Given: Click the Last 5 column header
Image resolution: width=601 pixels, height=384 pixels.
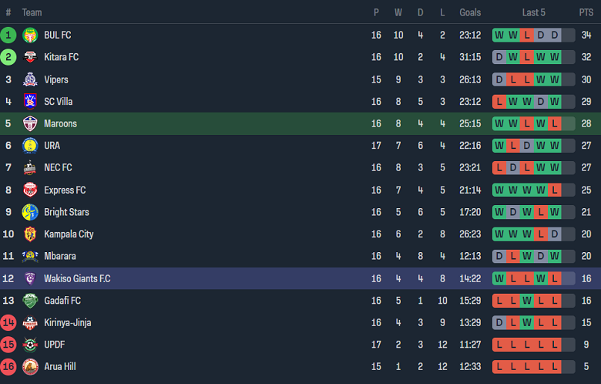Looking at the screenshot, I should tap(533, 12).
